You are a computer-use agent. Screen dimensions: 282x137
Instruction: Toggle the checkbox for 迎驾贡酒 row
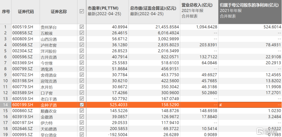tap(82, 81)
